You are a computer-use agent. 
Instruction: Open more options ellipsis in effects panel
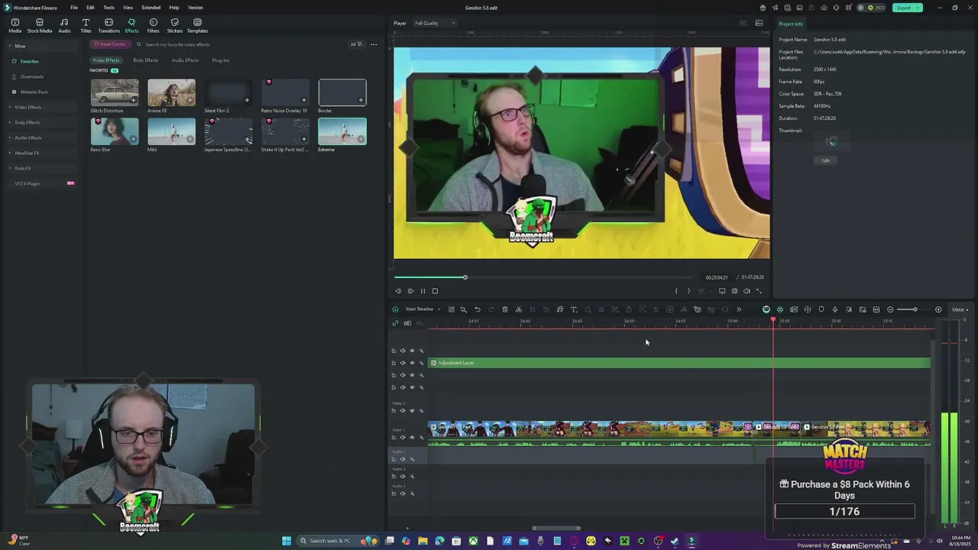(x=374, y=44)
